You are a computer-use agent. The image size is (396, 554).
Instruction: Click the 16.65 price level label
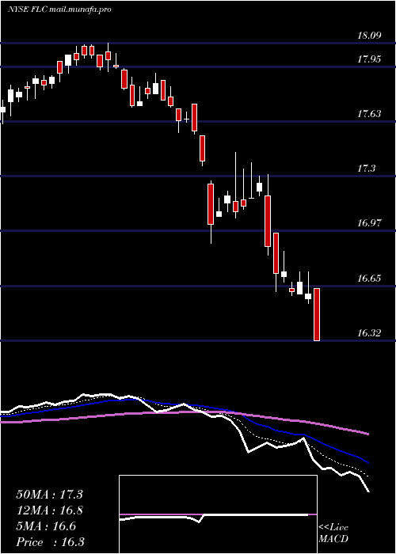pyautogui.click(x=370, y=278)
